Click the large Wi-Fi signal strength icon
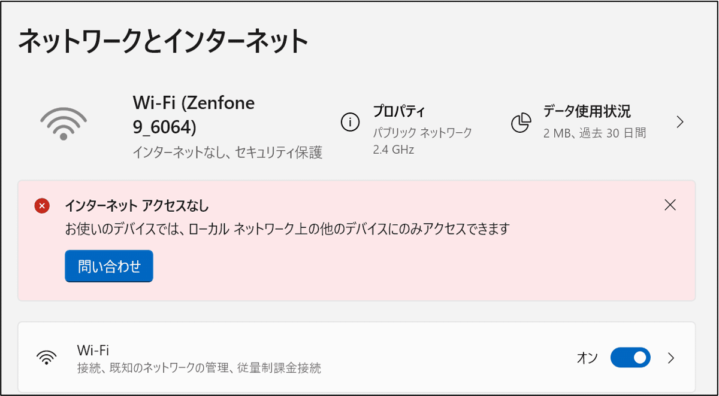This screenshot has width=719, height=396. pyautogui.click(x=63, y=121)
